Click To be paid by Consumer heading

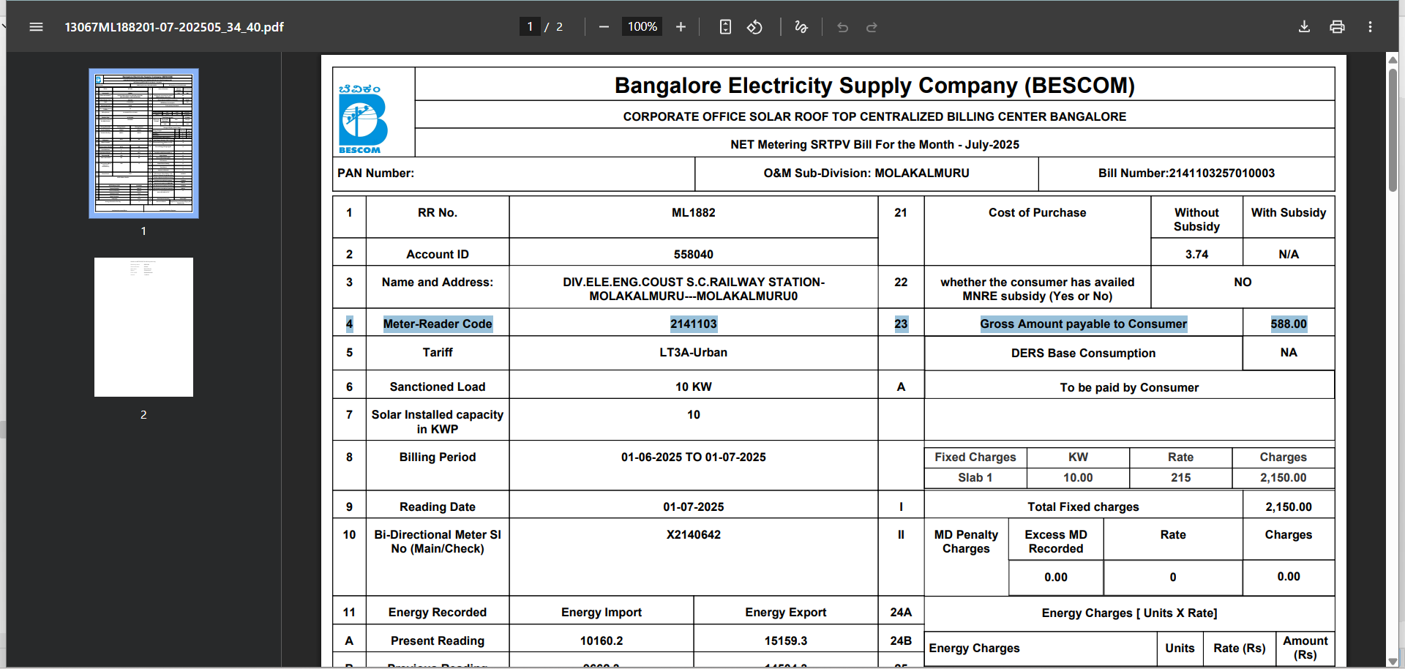[x=1129, y=388]
